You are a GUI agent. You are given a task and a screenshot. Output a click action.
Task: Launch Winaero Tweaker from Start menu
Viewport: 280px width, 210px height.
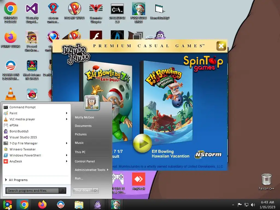(x=37, y=149)
